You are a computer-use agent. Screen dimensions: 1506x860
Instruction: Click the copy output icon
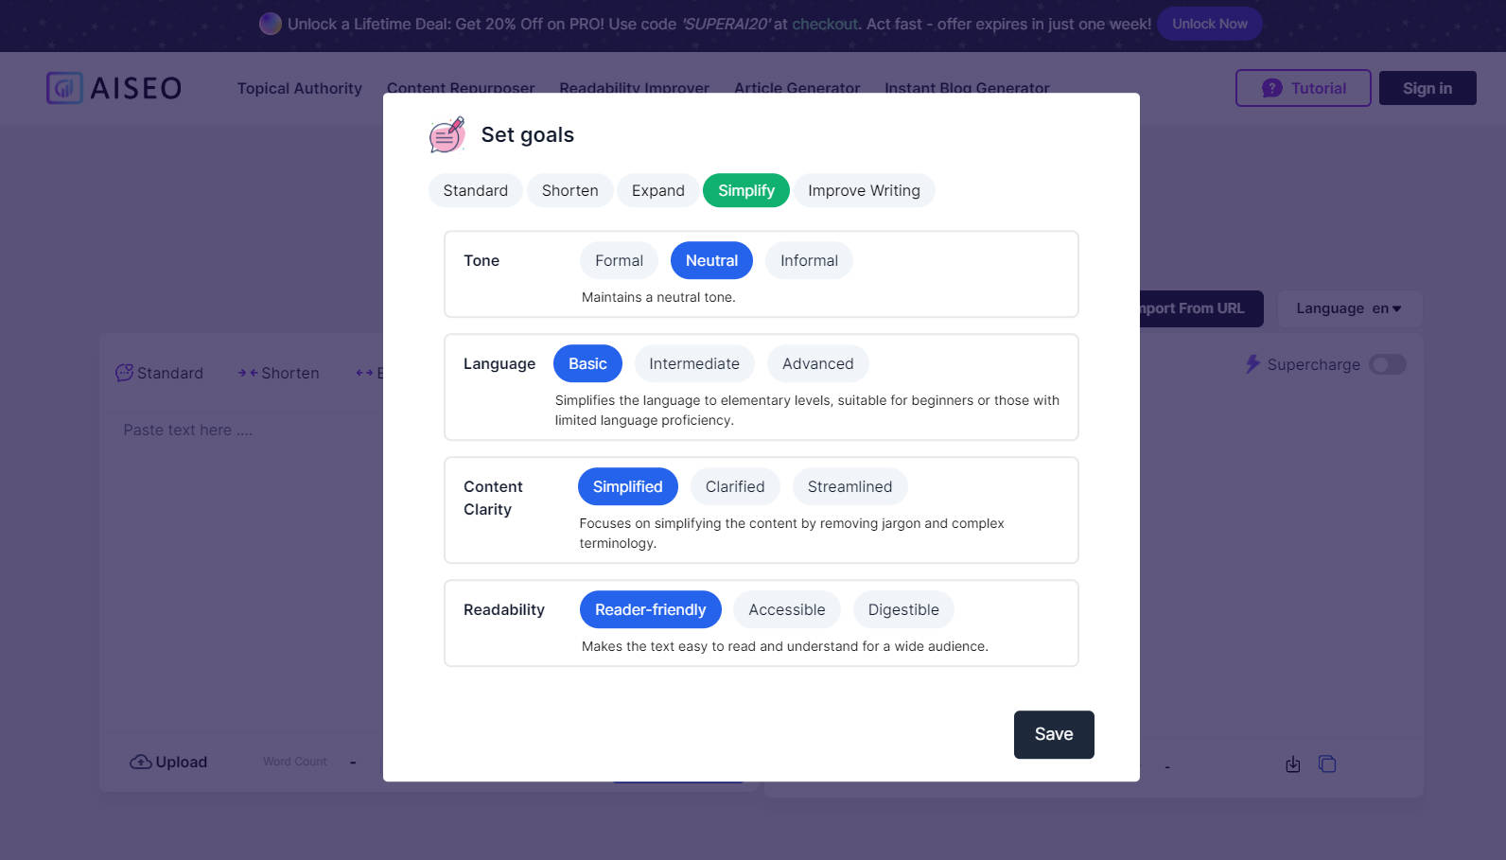[1327, 763]
